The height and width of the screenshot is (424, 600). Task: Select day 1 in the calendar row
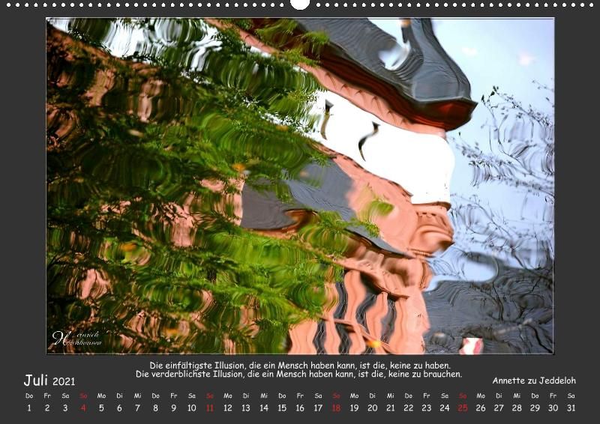pos(29,408)
